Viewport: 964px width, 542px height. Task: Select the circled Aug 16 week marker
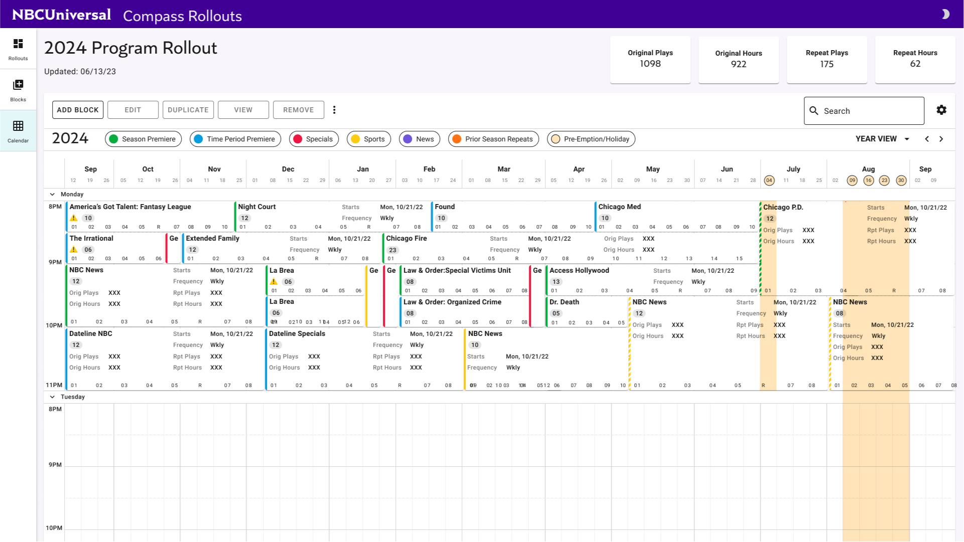click(869, 180)
